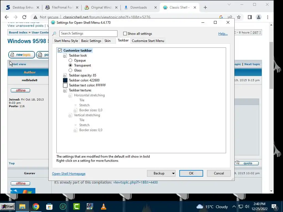Image resolution: width=283 pixels, height=212 pixels.
Task: Enable Show all settings checkbox
Action: [125, 33]
